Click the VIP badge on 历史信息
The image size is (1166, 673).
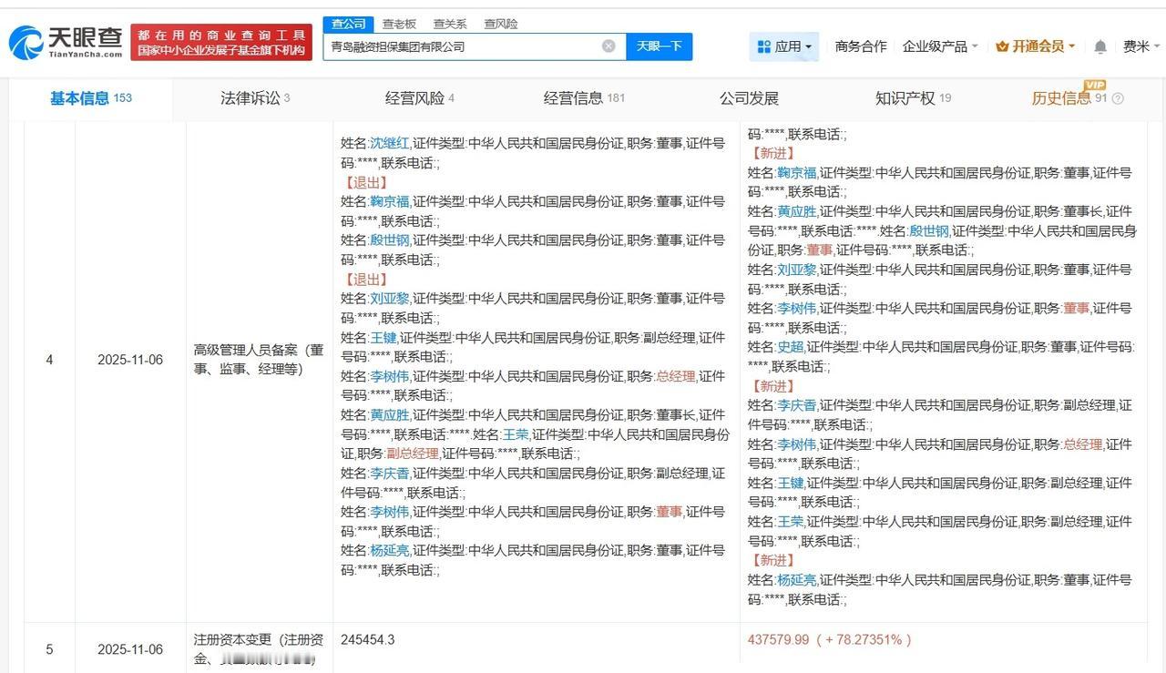click(1093, 87)
